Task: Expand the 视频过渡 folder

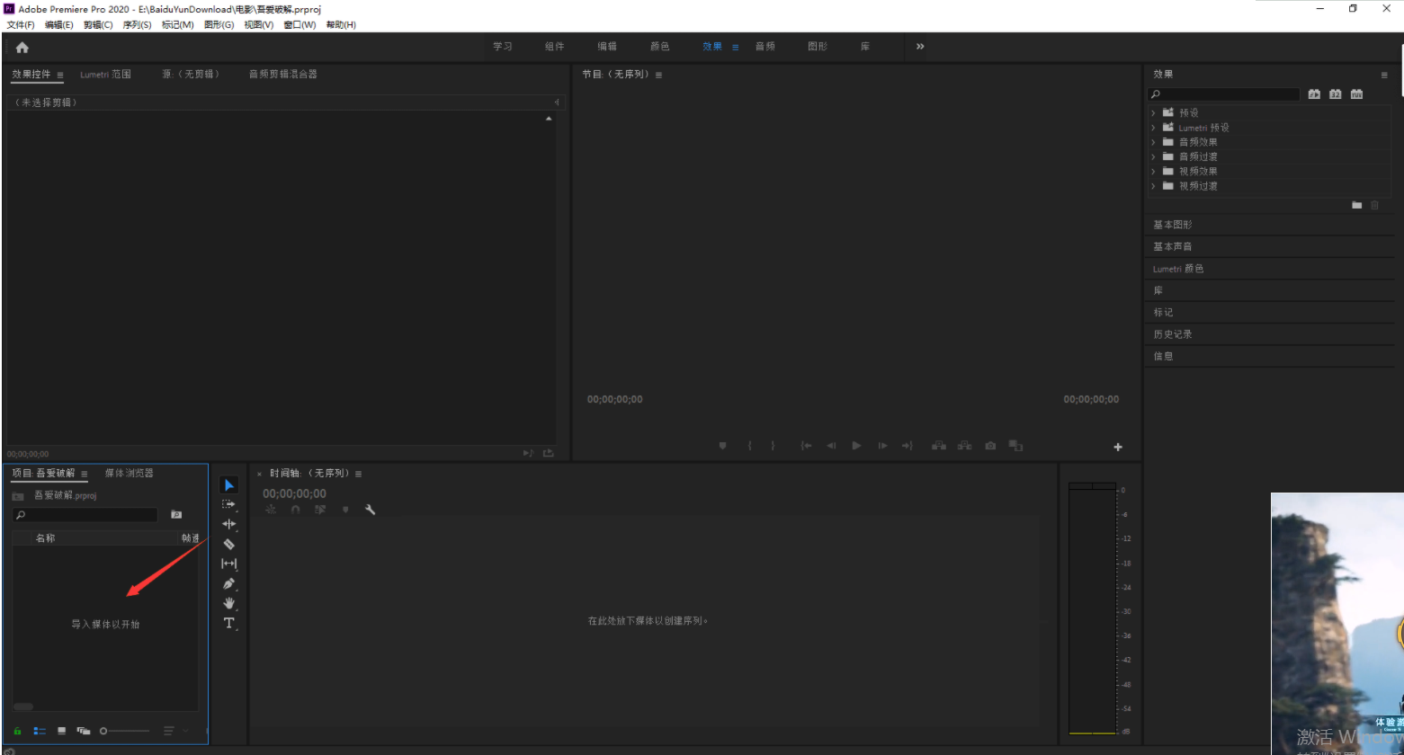Action: [x=1154, y=186]
